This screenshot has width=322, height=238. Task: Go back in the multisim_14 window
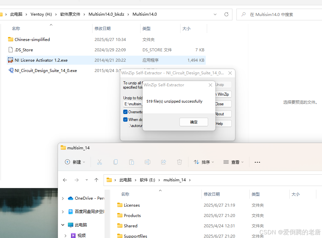(x=65, y=180)
